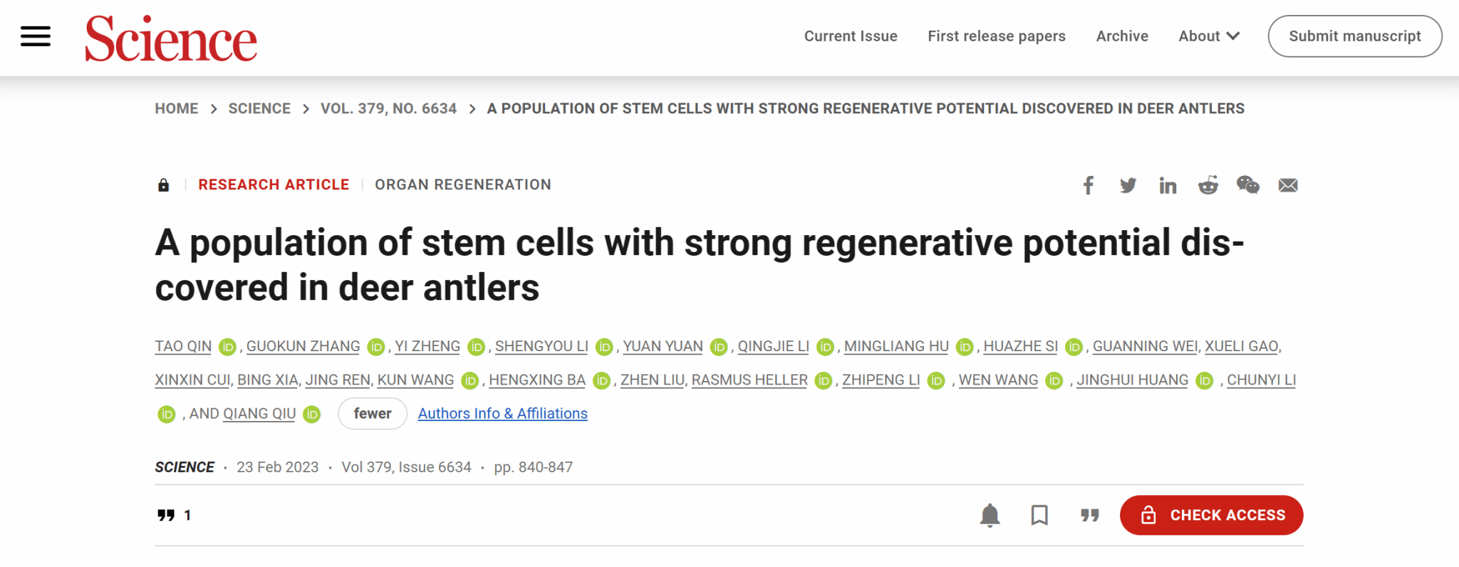The image size is (1459, 567).
Task: Click the Science logo
Action: click(x=171, y=38)
